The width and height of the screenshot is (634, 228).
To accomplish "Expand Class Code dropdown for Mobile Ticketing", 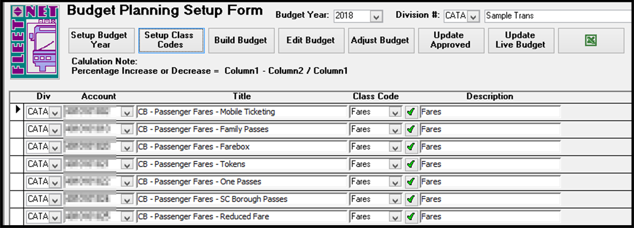I will (394, 112).
